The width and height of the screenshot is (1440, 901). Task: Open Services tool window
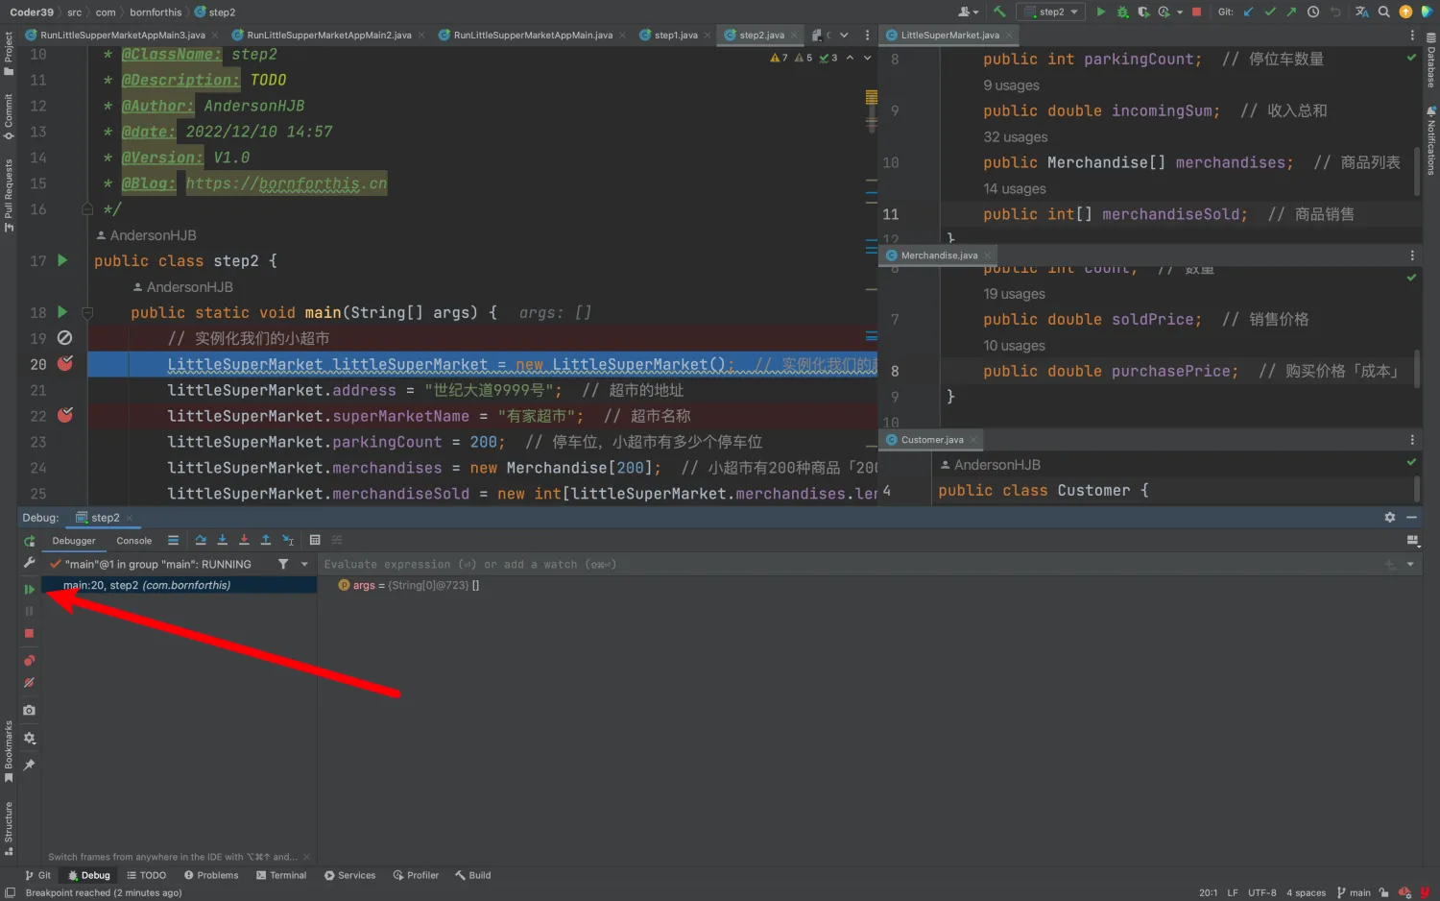(x=349, y=875)
